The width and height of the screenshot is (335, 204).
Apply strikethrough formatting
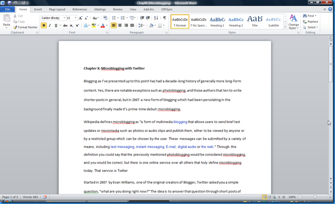(65, 25)
